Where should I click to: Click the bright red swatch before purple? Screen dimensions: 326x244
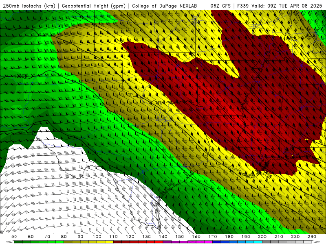(159, 242)
